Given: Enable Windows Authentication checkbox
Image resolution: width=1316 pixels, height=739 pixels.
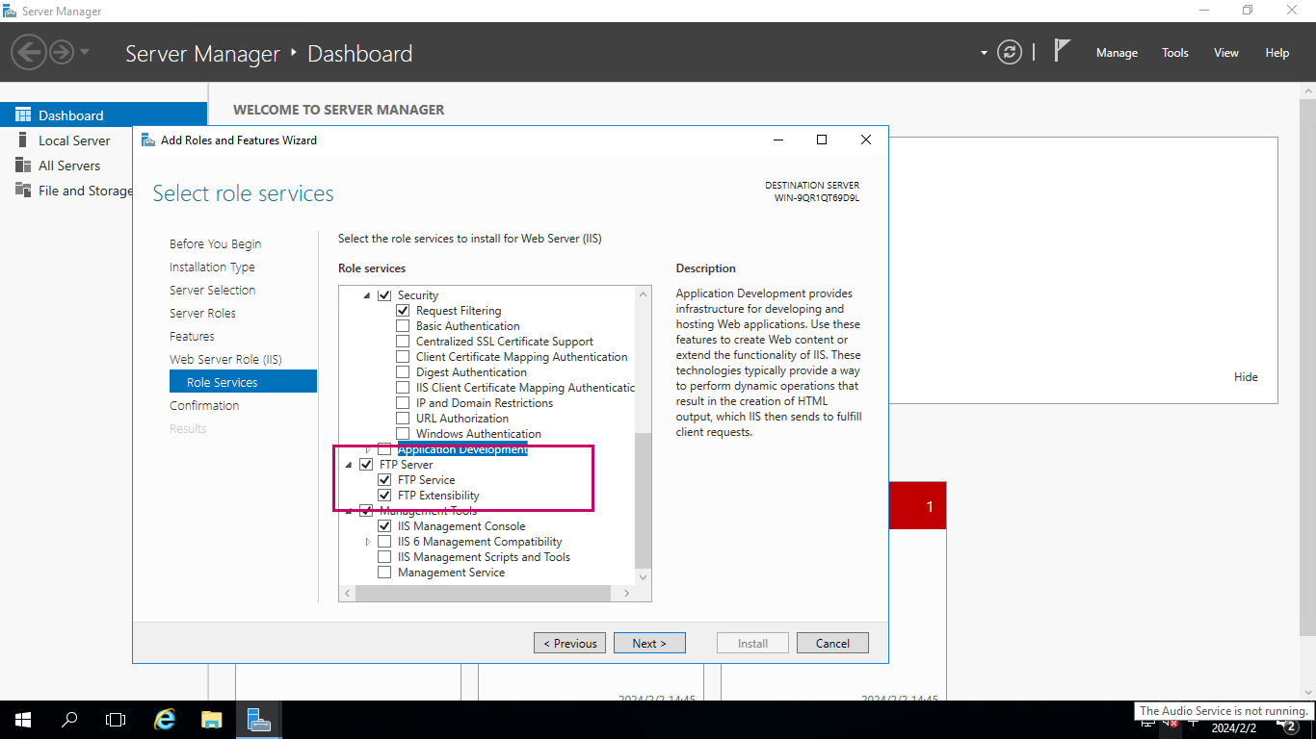Looking at the screenshot, I should [403, 434].
